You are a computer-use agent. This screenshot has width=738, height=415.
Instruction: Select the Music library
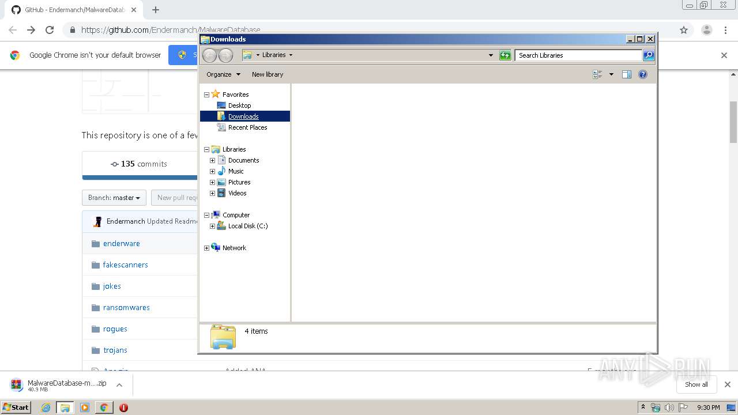point(236,171)
